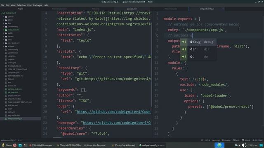Open Firefox from the taskbar
This screenshot has height=148, width=264.
(15, 145)
